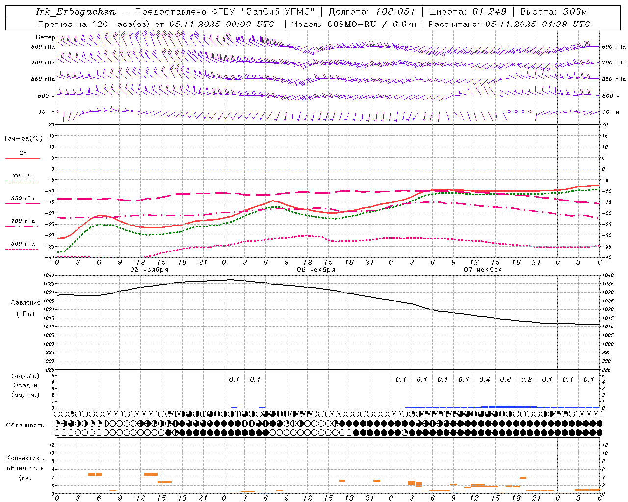Click the Рассчитано: 05.11.2025 04:39 UTC timestamp
Viewport: 628px width, 502px height.
pyautogui.click(x=509, y=24)
